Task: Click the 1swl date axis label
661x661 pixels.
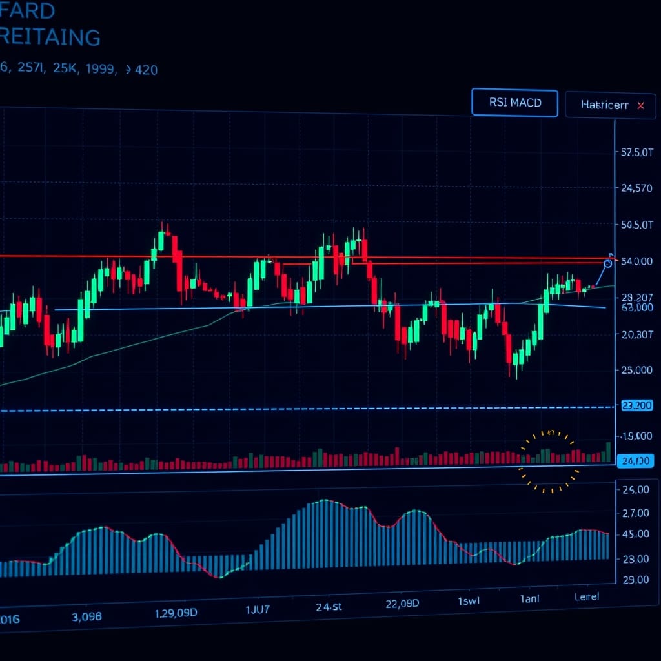Action: 469,601
